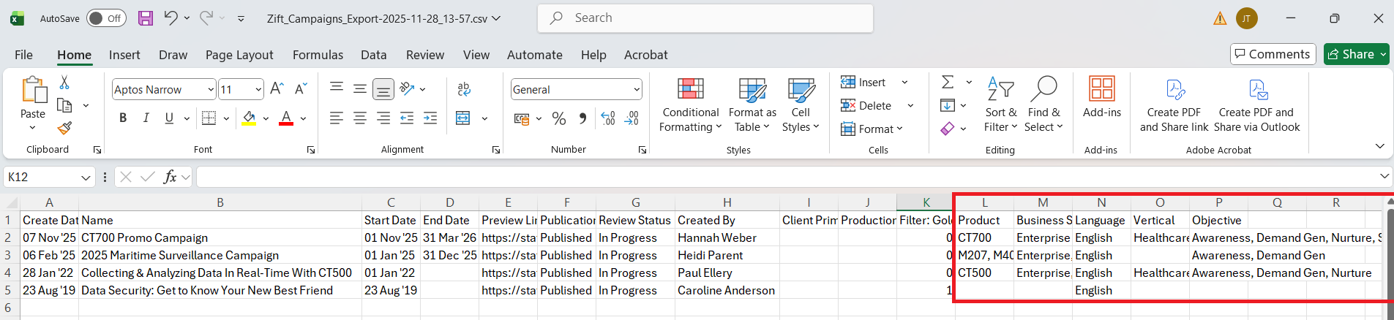Image resolution: width=1394 pixels, height=320 pixels.
Task: Align text right
Action: (x=383, y=118)
